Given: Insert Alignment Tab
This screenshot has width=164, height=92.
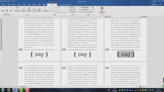Looking at the screenshot, I should (x=86, y=12).
